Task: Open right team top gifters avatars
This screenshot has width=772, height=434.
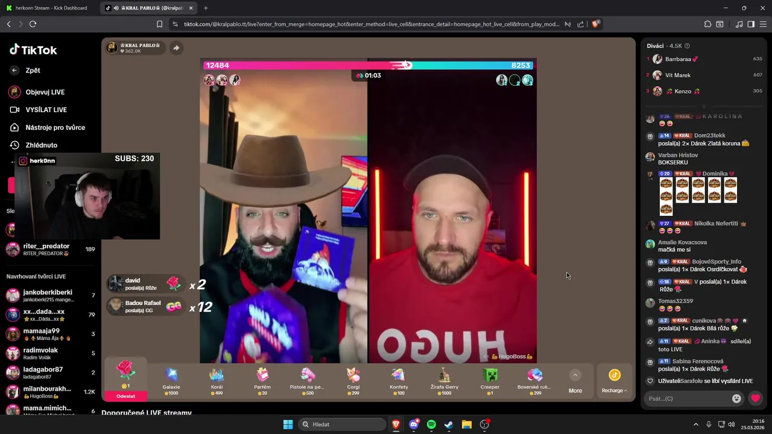Action: click(514, 80)
